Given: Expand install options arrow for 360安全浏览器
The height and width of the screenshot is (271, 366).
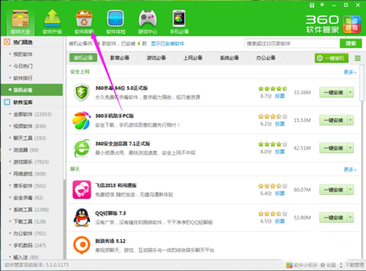Looking at the screenshot, I should (351, 148).
